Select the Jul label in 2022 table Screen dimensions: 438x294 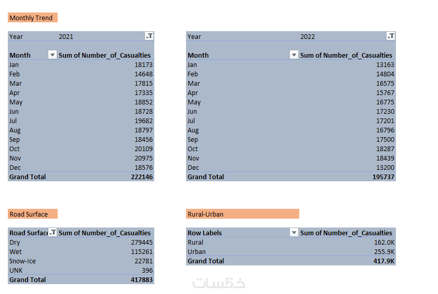pyautogui.click(x=191, y=121)
